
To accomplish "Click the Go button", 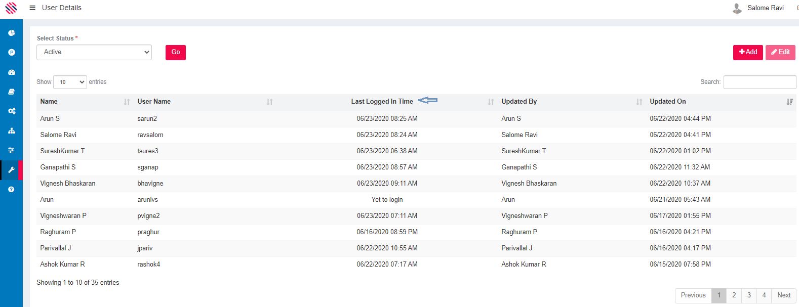I will coord(175,53).
